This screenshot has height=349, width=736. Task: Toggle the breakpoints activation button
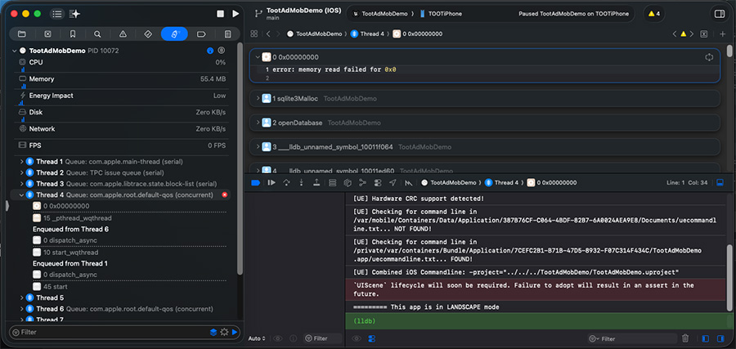coord(255,182)
